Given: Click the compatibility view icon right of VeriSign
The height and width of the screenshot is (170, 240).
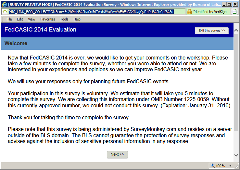Looking at the screenshot, I should 235,11.
